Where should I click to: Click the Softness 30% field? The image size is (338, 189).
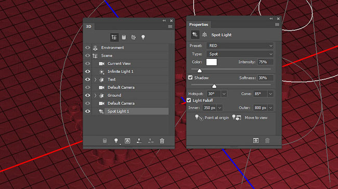click(265, 78)
